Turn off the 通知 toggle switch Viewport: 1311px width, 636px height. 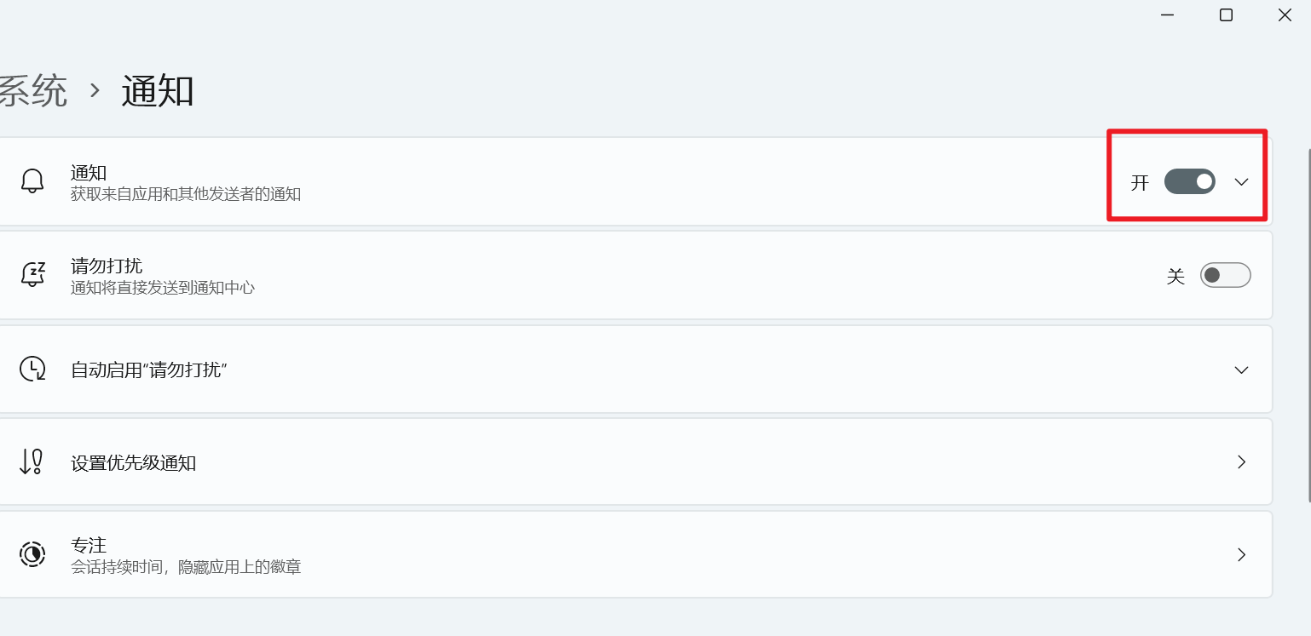tap(1189, 181)
